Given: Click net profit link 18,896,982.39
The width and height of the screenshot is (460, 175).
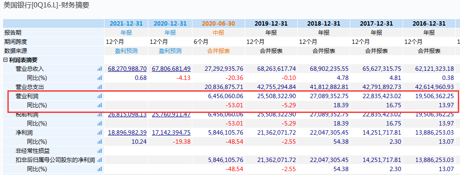Looking at the screenshot, I should click(x=128, y=132).
